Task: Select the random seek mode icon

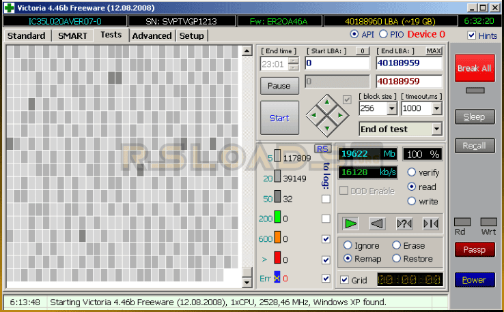Action: (x=404, y=223)
